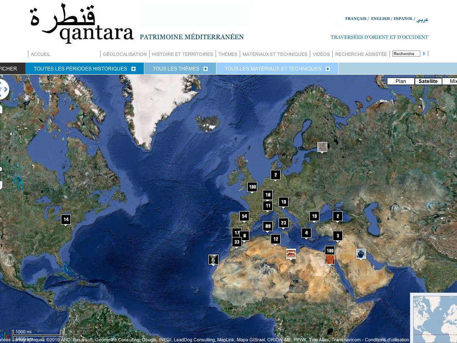The image size is (457, 343).
Task: Open the vase thumbnail marker near the Persian Gulf
Action: [x=360, y=253]
